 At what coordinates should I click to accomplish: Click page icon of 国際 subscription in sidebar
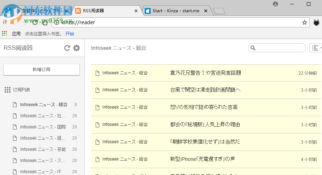15,127
